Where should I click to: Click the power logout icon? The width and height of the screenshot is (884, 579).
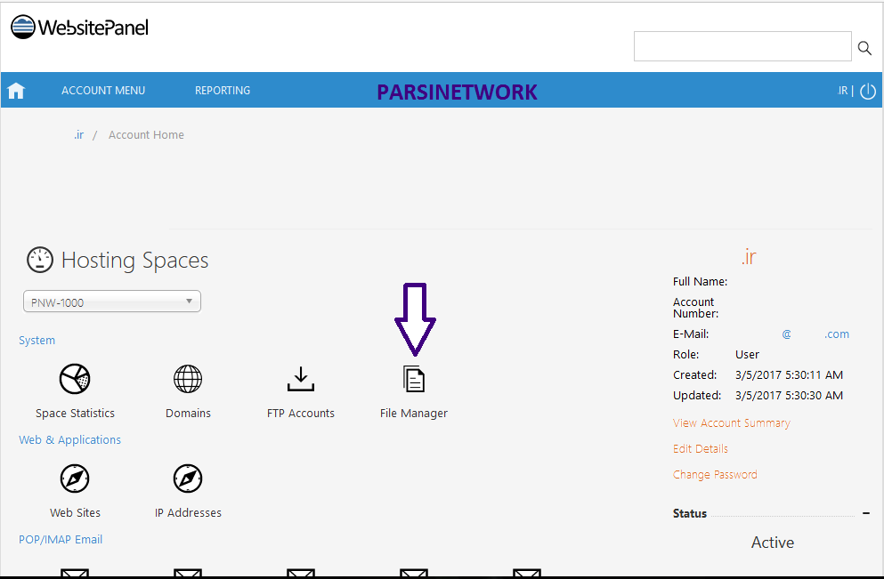pos(868,92)
